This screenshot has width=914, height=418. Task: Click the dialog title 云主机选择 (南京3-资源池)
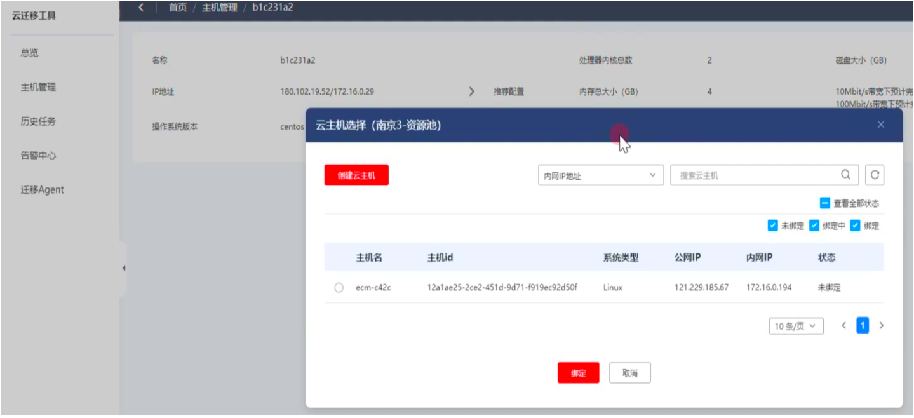pos(378,125)
